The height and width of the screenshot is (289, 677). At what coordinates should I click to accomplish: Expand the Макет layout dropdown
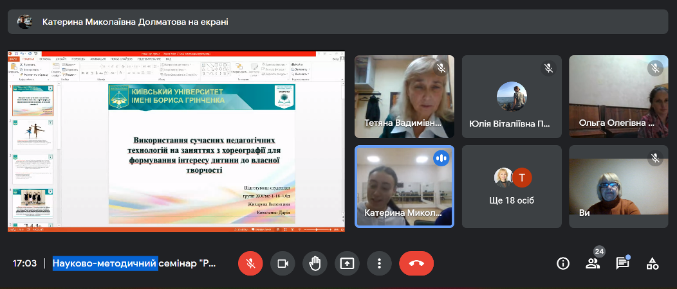click(69, 65)
